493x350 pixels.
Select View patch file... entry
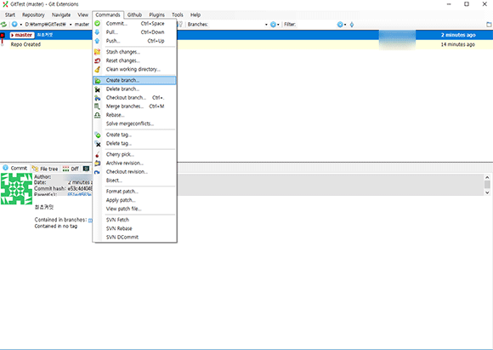[134, 209]
